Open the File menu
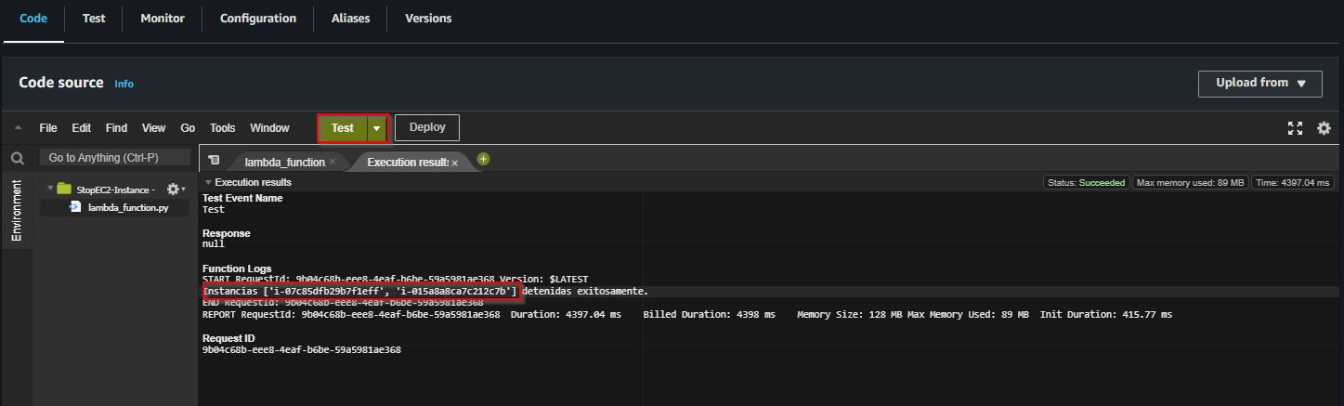Screen dimensions: 1344x406 (x=48, y=128)
